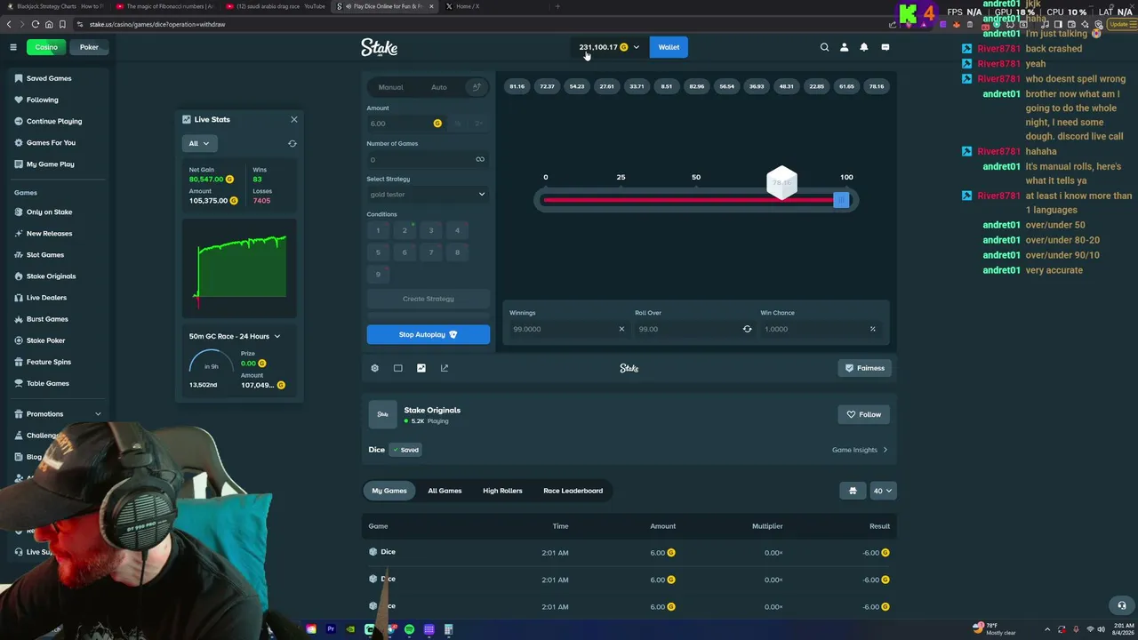Open game settings gear icon
Viewport: 1138px width, 640px height.
[374, 368]
